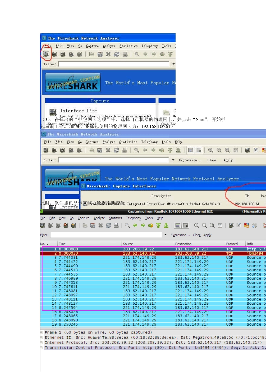
Task: Open Capture menu in Capturing from Realtek window
Action: coord(83,218)
